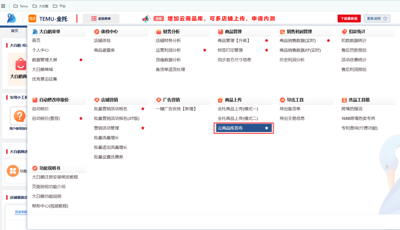Click the orange TEMU logo icon
The image size is (400, 230).
(x=32, y=18)
